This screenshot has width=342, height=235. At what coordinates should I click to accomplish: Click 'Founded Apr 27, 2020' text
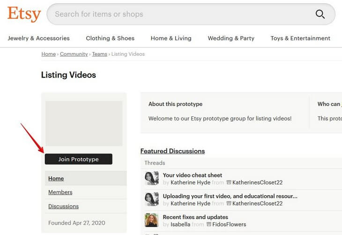77,223
